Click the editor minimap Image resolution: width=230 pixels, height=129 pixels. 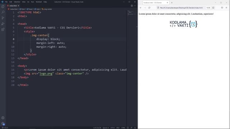[132, 13]
